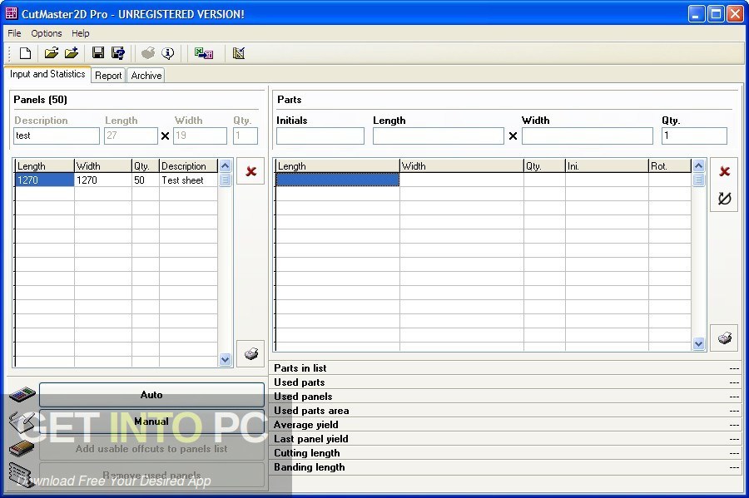
Task: Click the panel Width input field
Action: 200,136
